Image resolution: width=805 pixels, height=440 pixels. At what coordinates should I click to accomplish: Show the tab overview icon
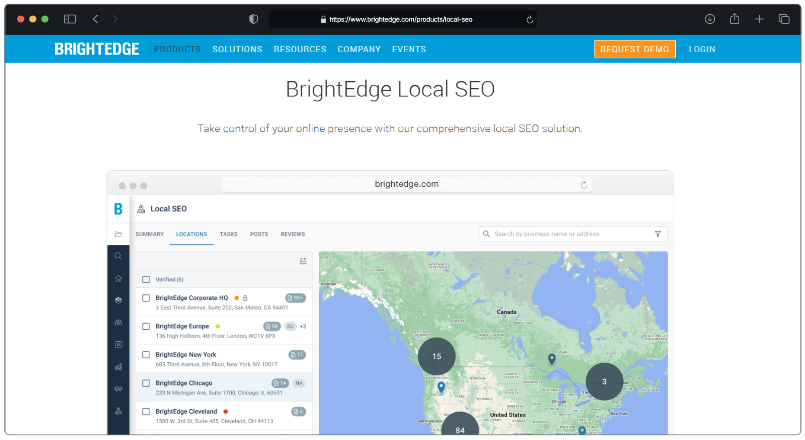[784, 19]
